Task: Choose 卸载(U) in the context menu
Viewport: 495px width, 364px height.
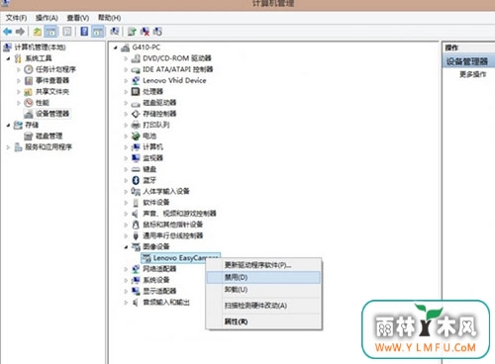Action: 236,290
